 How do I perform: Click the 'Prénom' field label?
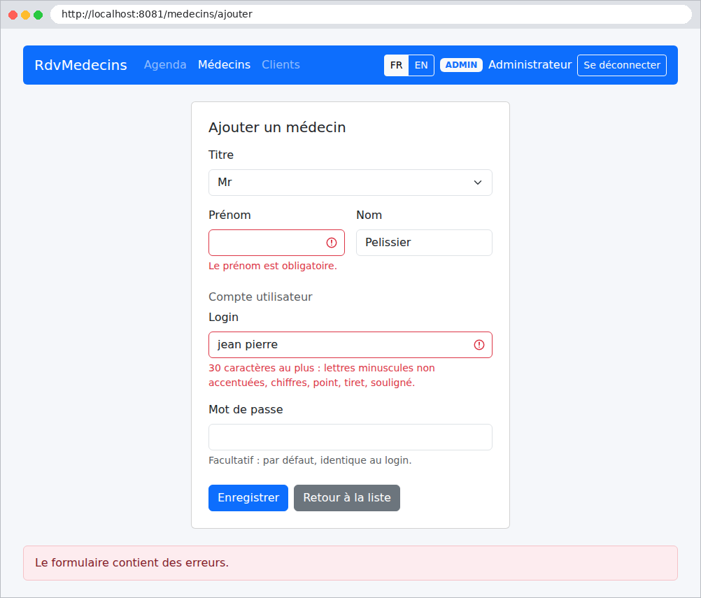pyautogui.click(x=229, y=215)
